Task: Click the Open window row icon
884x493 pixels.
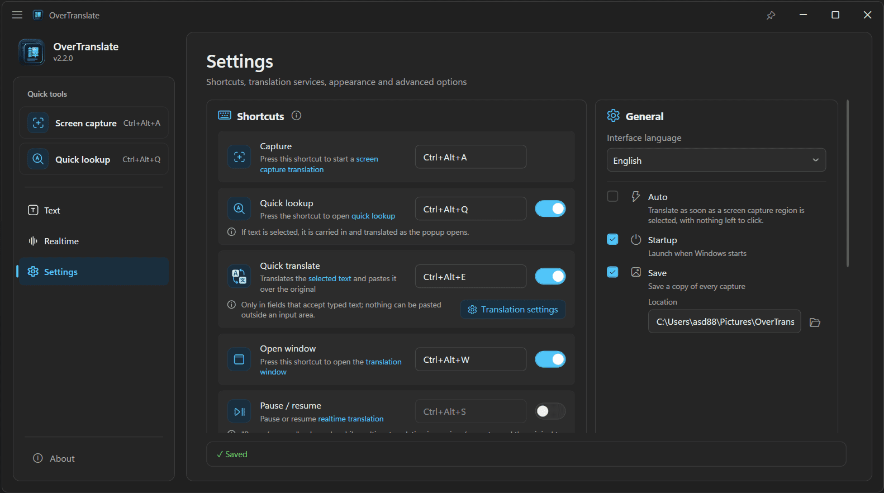Action: 239,359
